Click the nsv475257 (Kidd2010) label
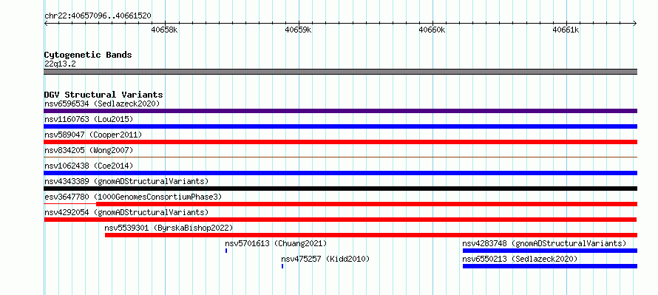This screenshot has height=295, width=658. pos(325,259)
